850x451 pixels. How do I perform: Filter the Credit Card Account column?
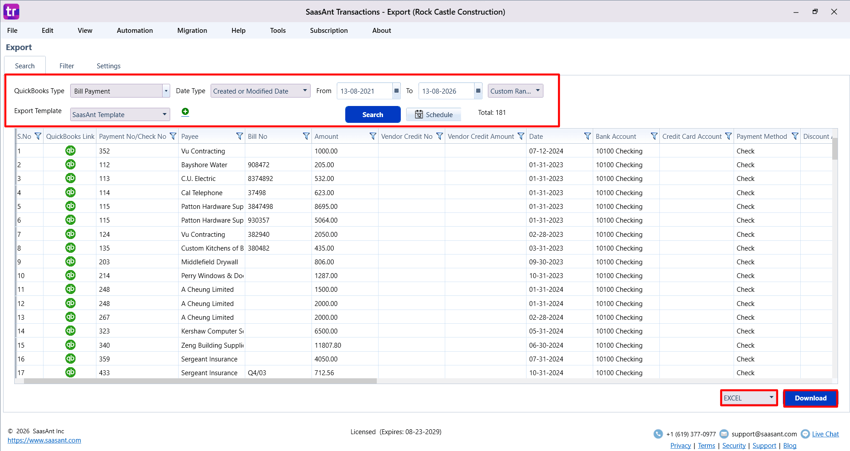tap(728, 136)
